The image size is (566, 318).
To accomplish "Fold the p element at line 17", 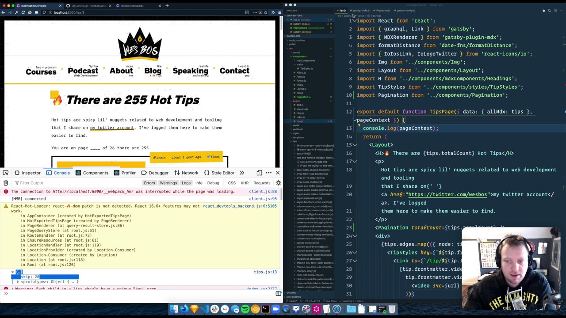I will (355, 162).
